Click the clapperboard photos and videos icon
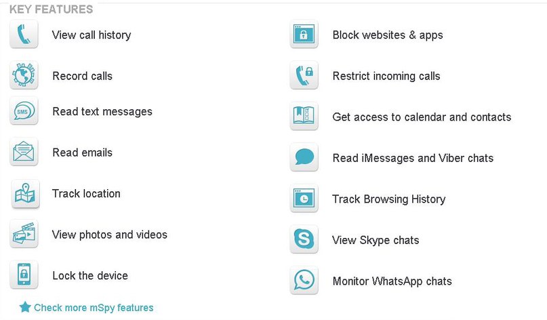Screen dimensions: 547x320 coord(24,234)
